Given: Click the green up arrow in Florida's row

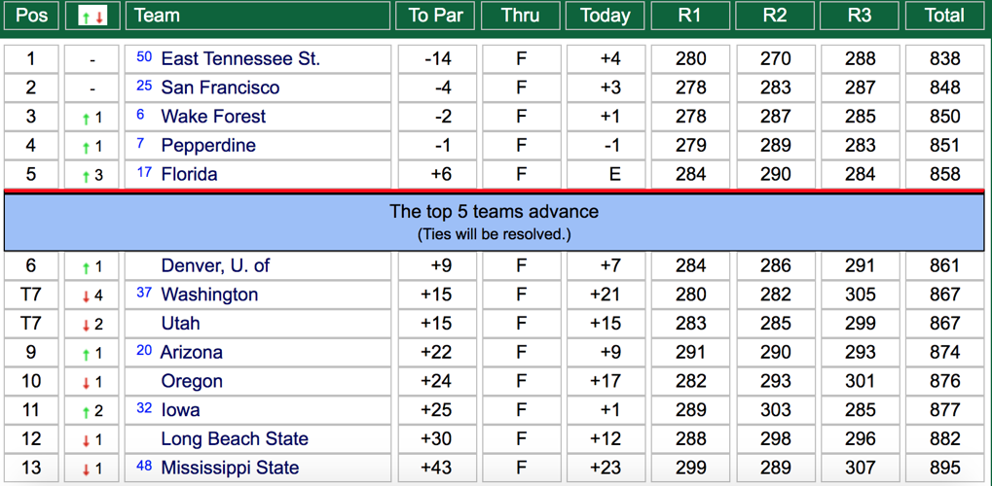Looking at the screenshot, I should coord(86,177).
